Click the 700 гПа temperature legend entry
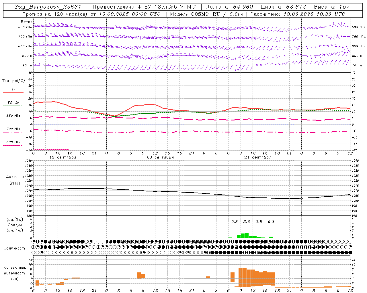The height and width of the screenshot is (293, 367). 13,129
